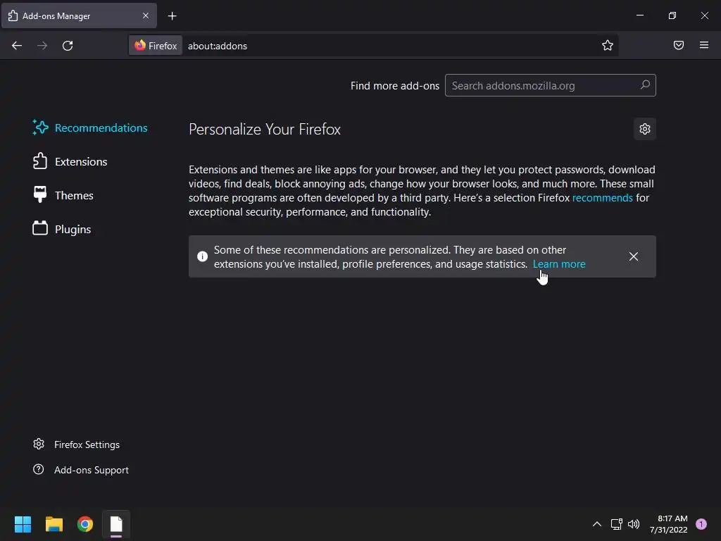The image size is (721, 541).
Task: Open the Windows Start menu
Action: (x=23, y=524)
